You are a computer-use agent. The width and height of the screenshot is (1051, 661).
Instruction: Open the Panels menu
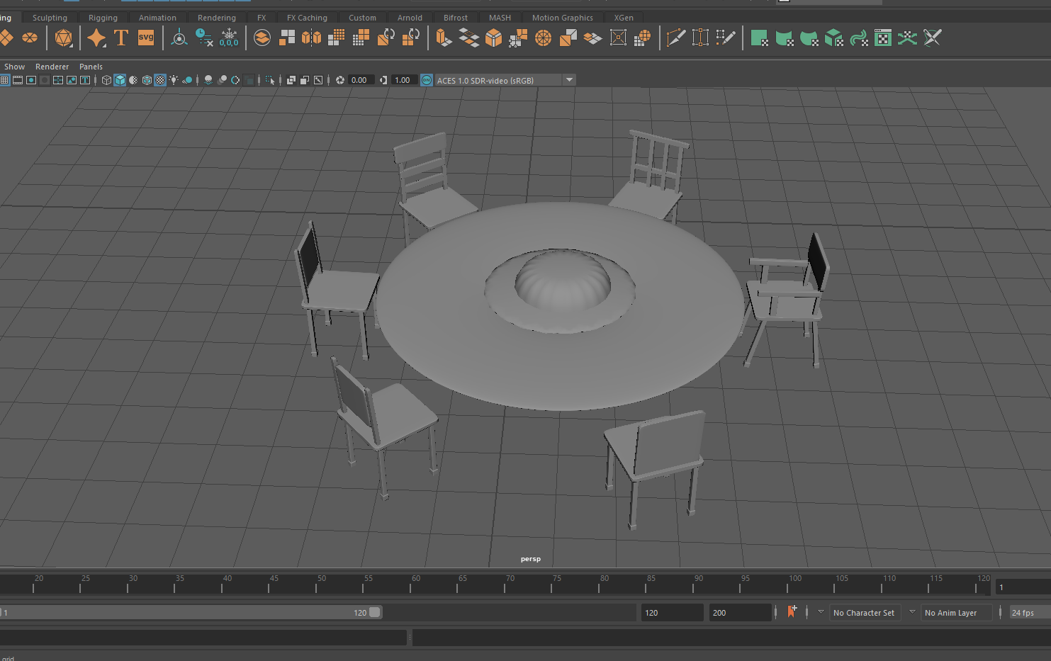(x=91, y=67)
